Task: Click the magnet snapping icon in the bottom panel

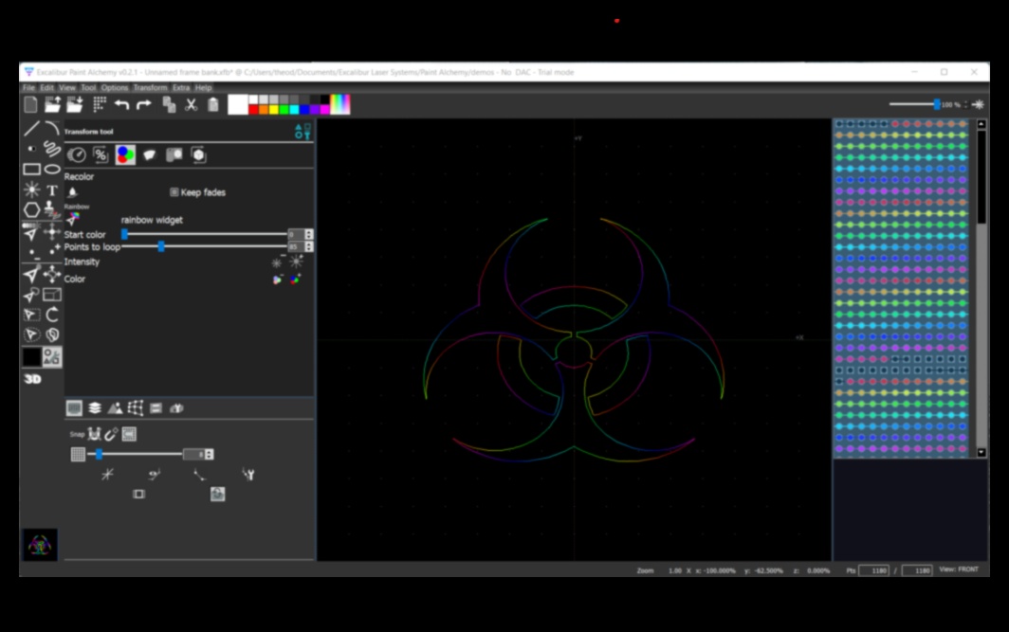Action: pos(111,434)
